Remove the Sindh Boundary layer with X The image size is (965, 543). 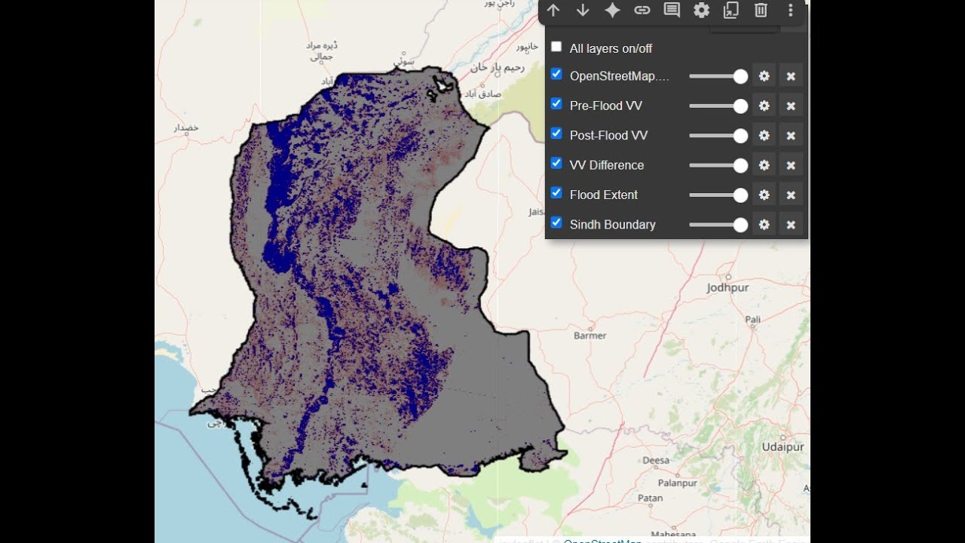[x=791, y=225]
